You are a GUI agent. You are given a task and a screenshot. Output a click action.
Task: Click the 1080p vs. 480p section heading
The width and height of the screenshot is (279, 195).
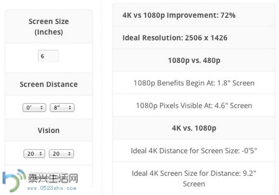pos(194,60)
